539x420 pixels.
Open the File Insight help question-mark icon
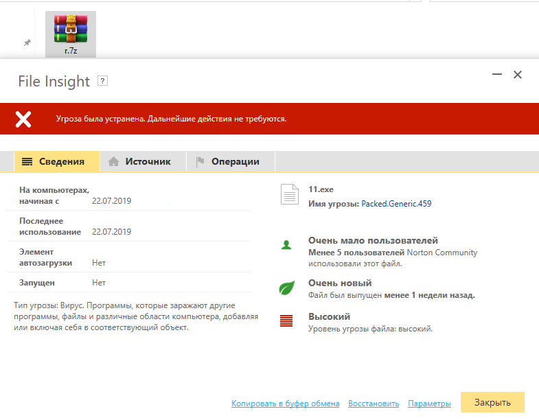click(102, 81)
